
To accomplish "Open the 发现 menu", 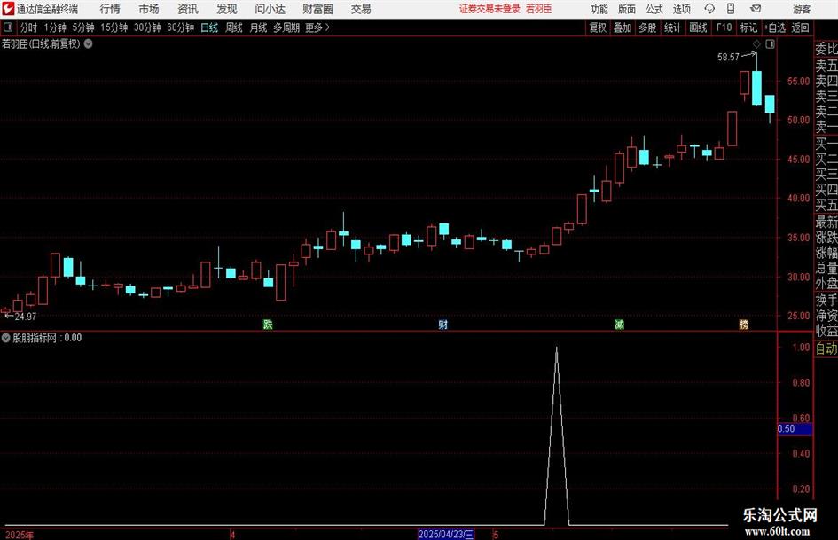I will click(227, 9).
